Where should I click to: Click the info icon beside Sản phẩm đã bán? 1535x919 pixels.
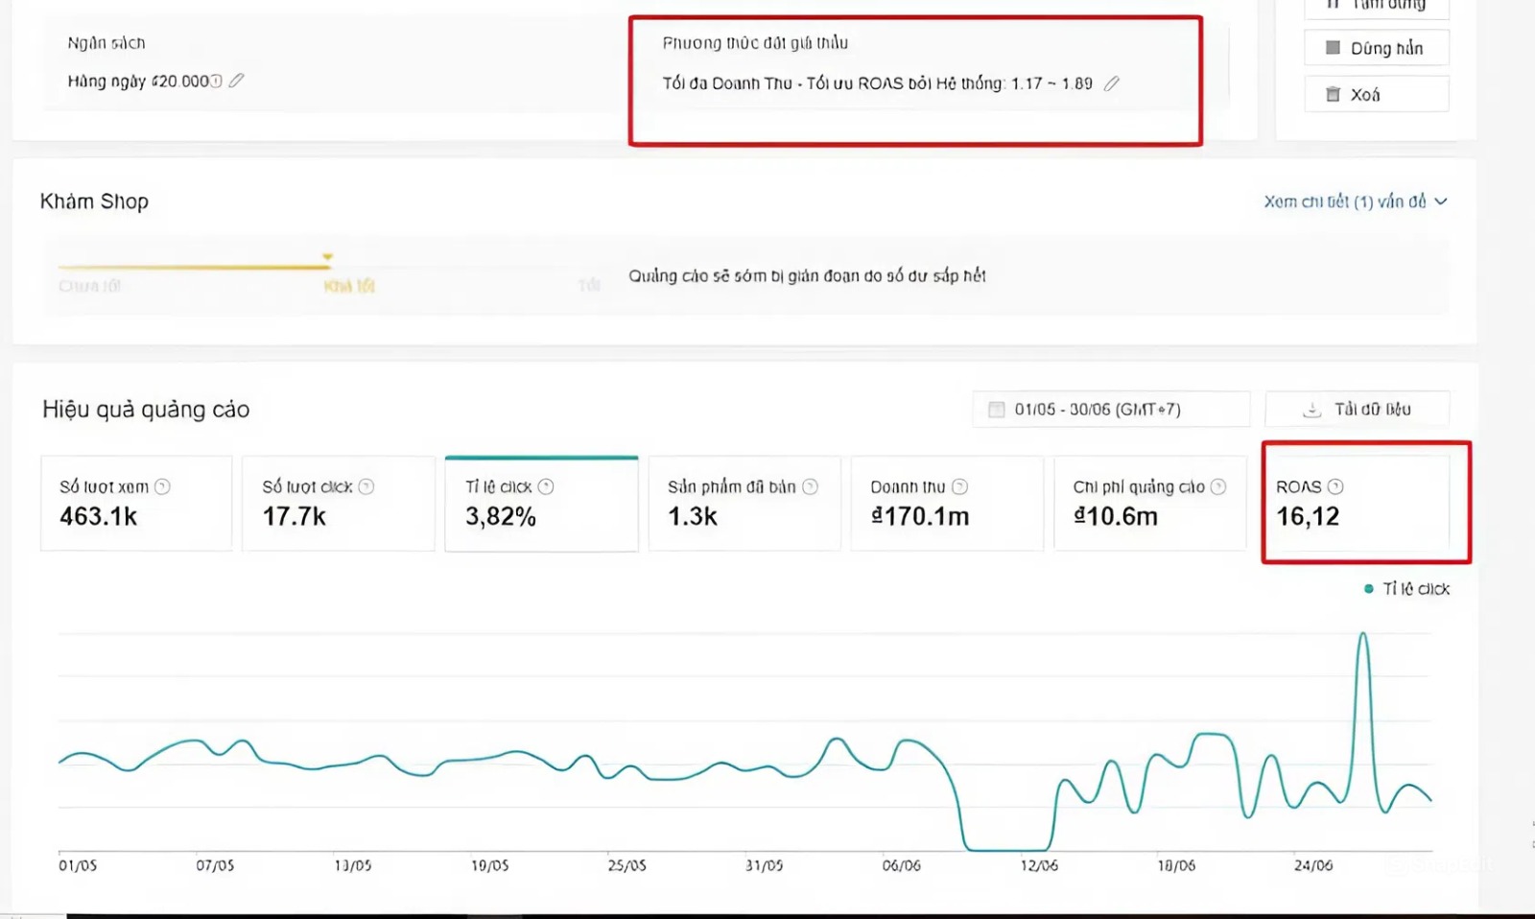[810, 486]
